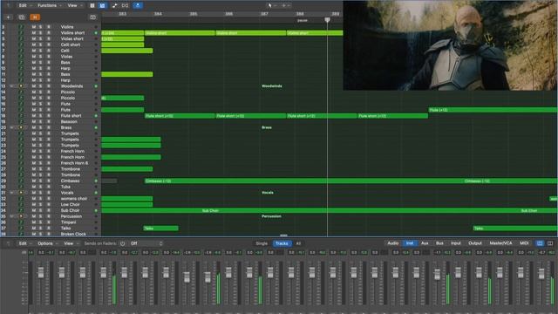Image resolution: width=558 pixels, height=314 pixels.
Task: Collapse the Woodwinds track stack
Action: pyautogui.click(x=11, y=86)
